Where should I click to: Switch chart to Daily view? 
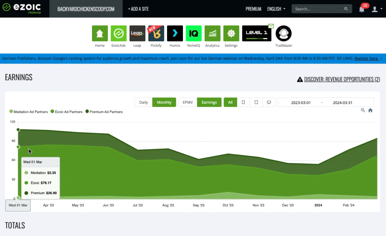144,102
